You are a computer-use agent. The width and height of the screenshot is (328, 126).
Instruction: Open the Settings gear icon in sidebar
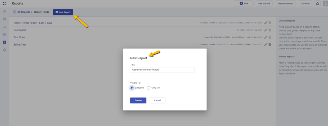[x=4, y=50]
